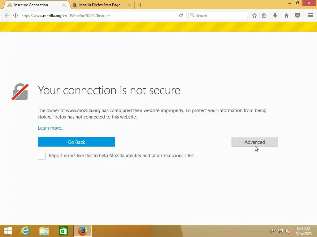317x237 pixels.
Task: Click the 'Your connection is not secure' heading
Action: pyautogui.click(x=109, y=90)
